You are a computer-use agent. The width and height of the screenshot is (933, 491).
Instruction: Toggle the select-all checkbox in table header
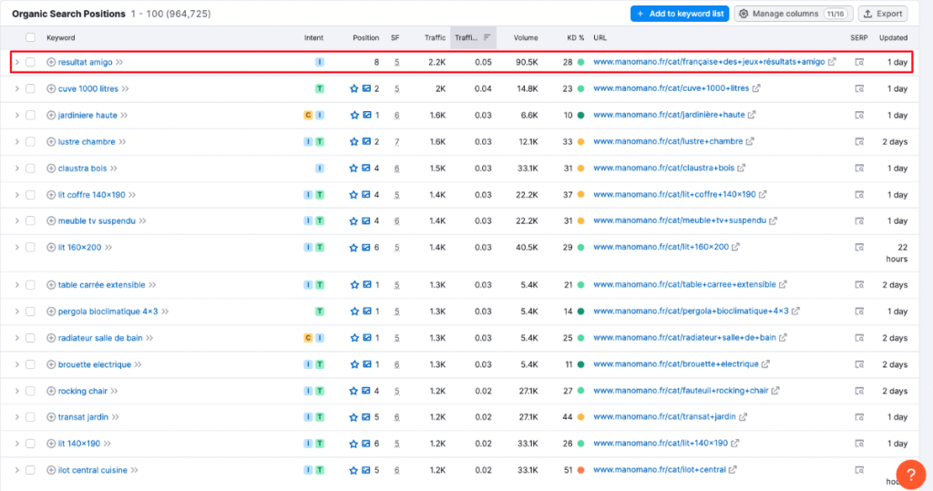[x=31, y=37]
